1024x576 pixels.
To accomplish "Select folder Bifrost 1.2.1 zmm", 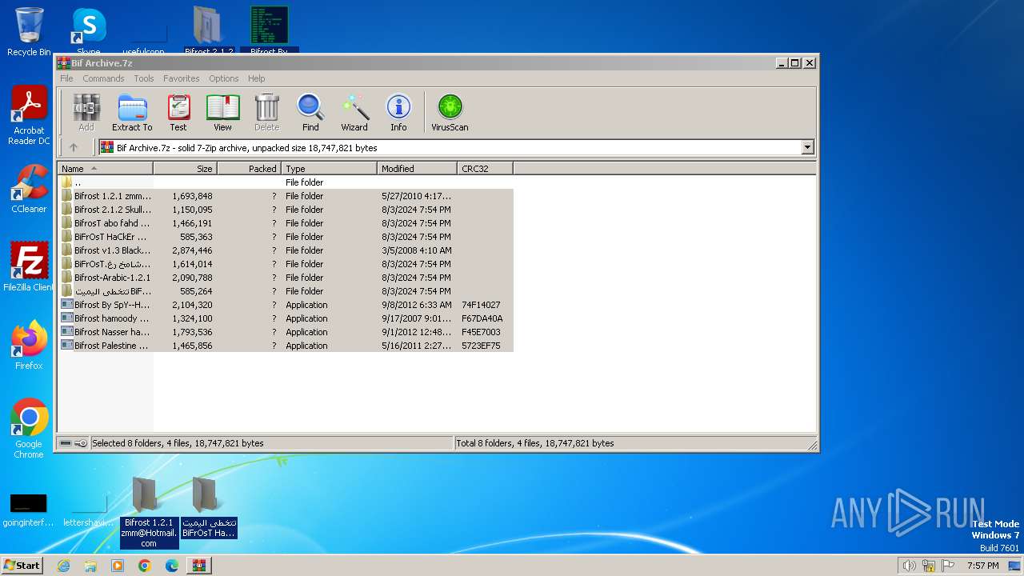I will click(285, 196).
